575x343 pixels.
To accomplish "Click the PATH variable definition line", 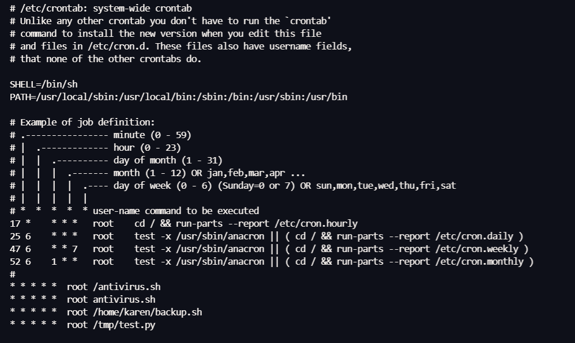I will (178, 97).
